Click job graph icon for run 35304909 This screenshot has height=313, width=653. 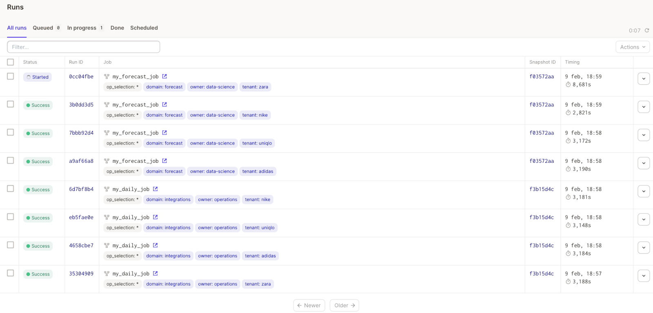point(107,274)
